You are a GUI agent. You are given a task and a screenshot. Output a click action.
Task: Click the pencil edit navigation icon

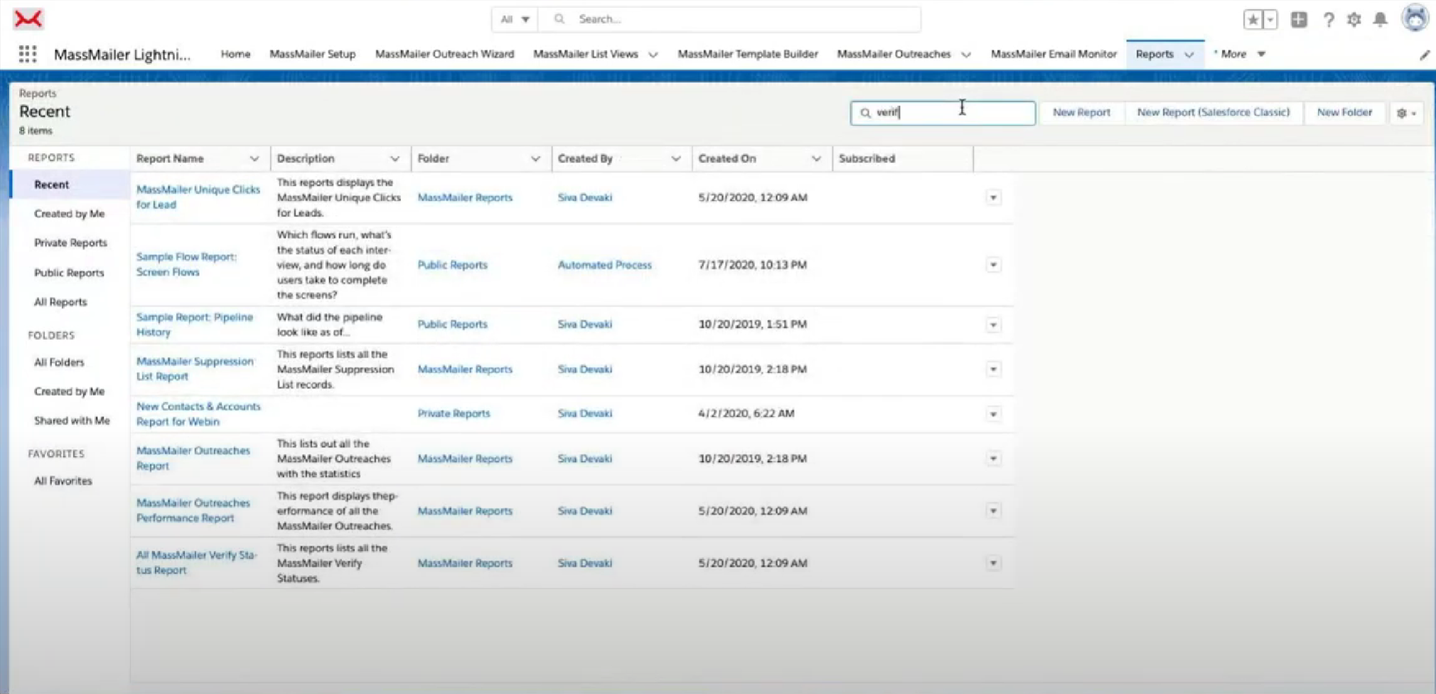click(1424, 55)
